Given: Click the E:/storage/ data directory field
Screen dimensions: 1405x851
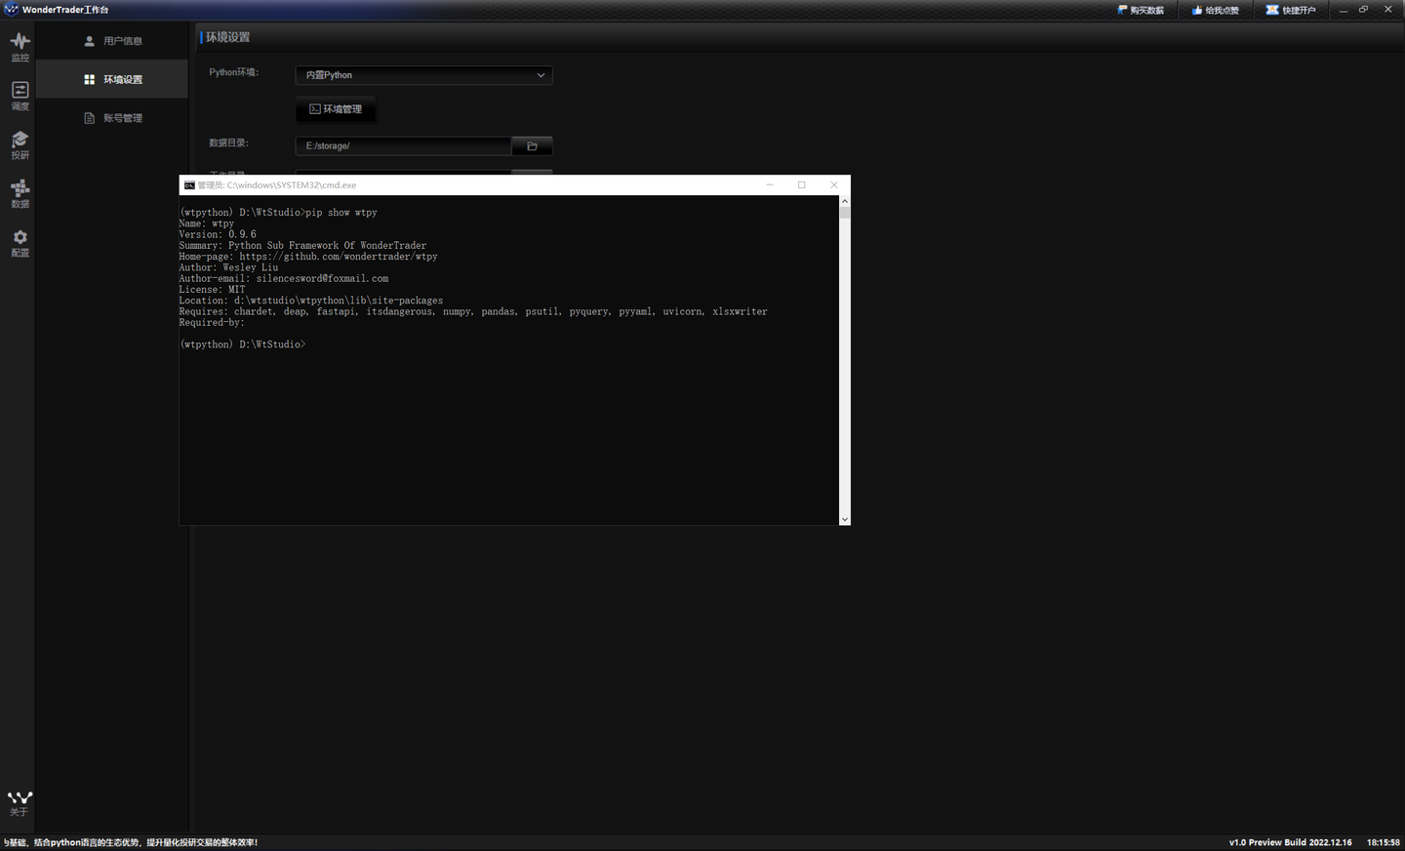Looking at the screenshot, I should (403, 145).
